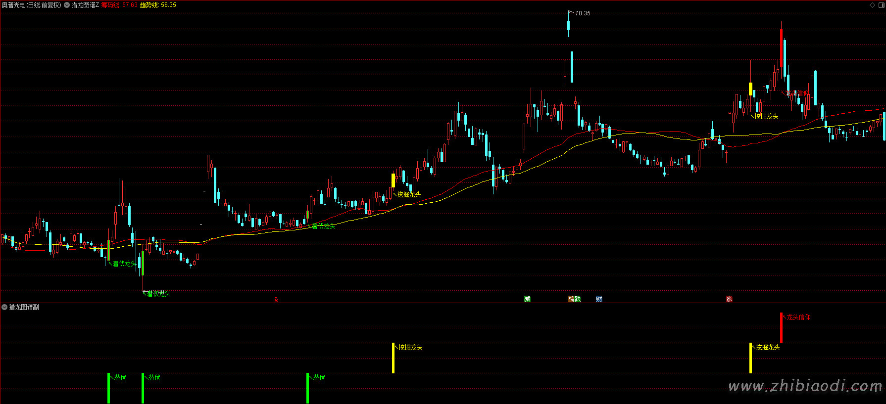Screen dimensions: 886x404
Task: Click the 70.35 high price marker
Action: tap(583, 13)
